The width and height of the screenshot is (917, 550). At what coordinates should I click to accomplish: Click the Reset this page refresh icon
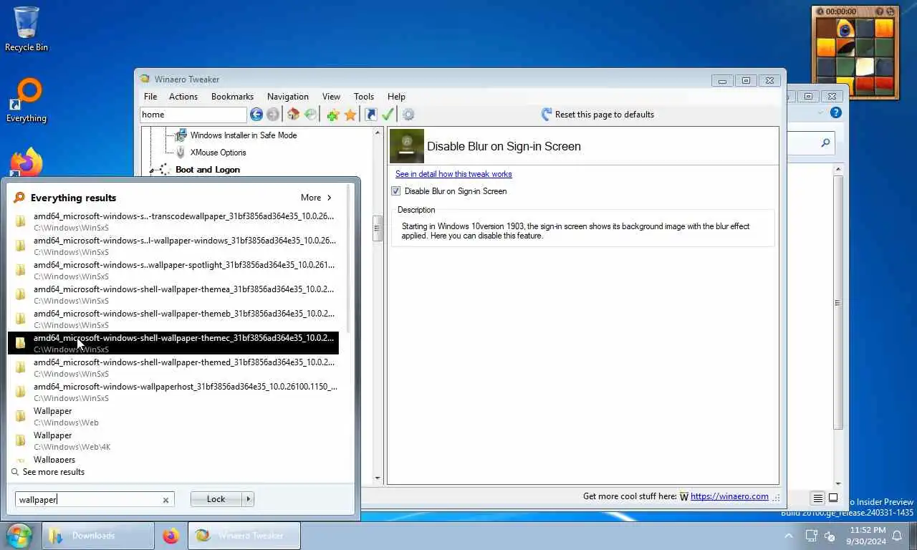(x=547, y=115)
